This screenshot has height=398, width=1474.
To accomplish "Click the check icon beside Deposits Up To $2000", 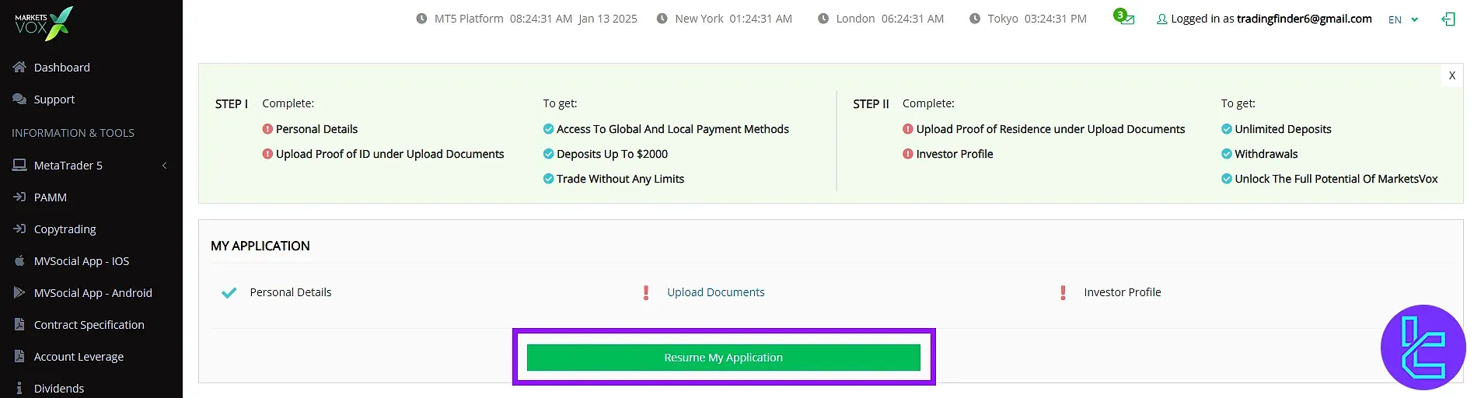I will [548, 154].
